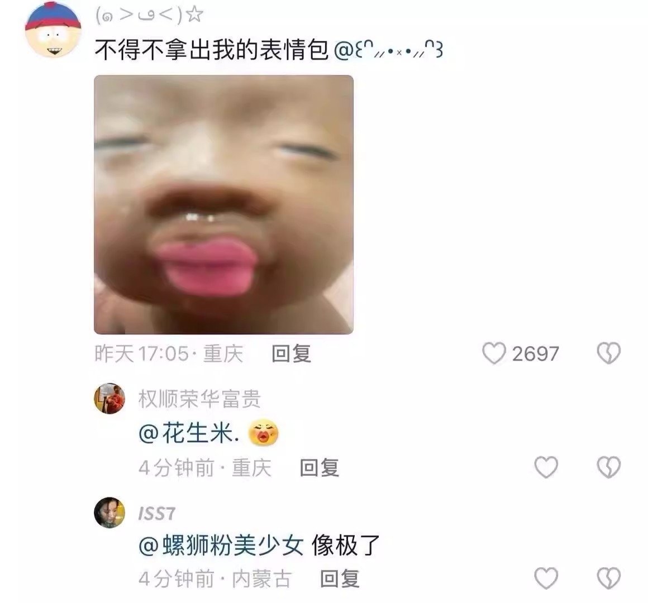648x603 pixels.
Task: Open the blurry face meme image
Action: tap(223, 204)
